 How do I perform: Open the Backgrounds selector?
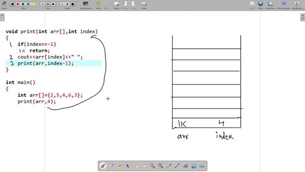click(86, 5)
